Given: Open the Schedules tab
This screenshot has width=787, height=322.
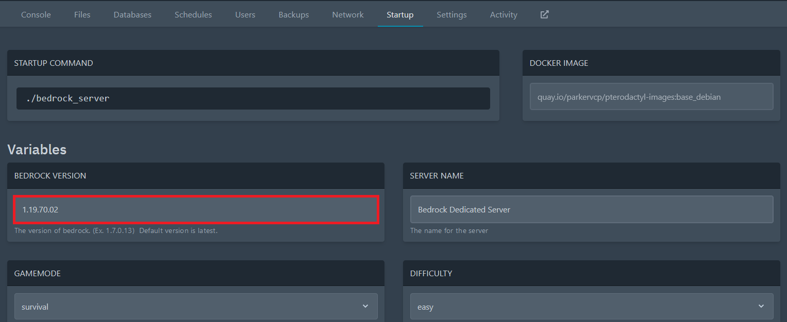Looking at the screenshot, I should [x=193, y=14].
